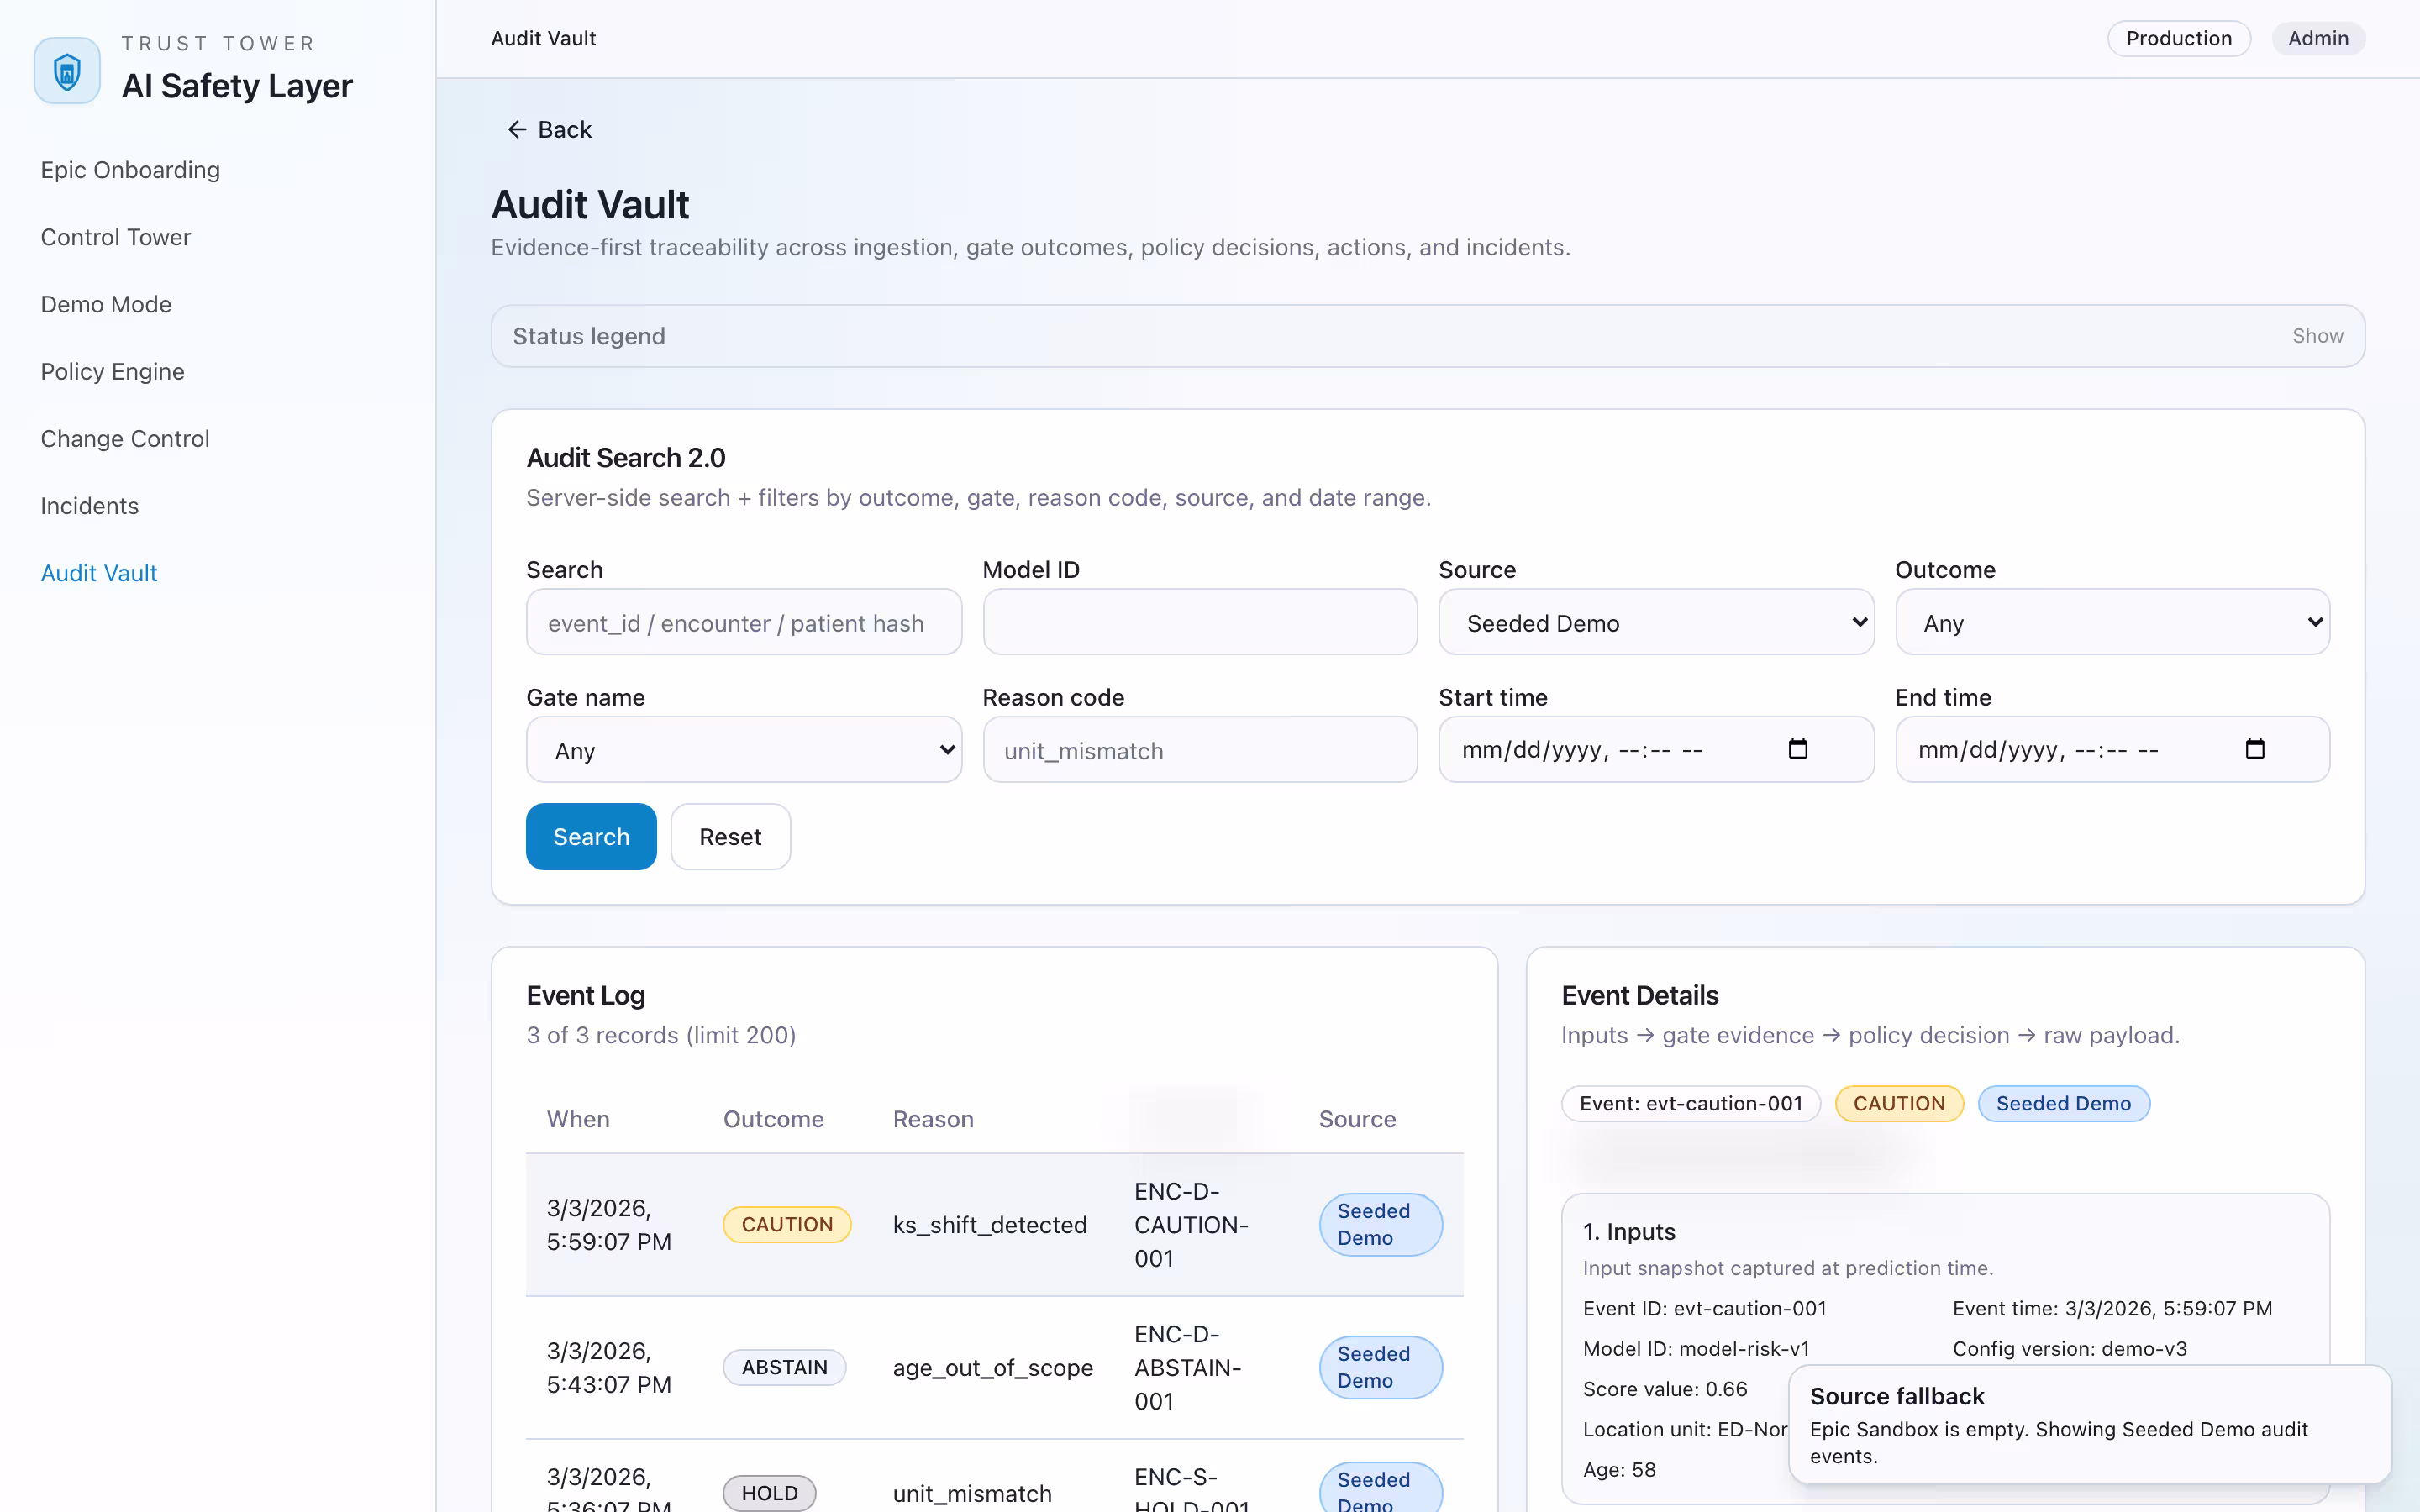Click the back arrow icon
Viewport: 2420px width, 1512px height.
coord(518,129)
